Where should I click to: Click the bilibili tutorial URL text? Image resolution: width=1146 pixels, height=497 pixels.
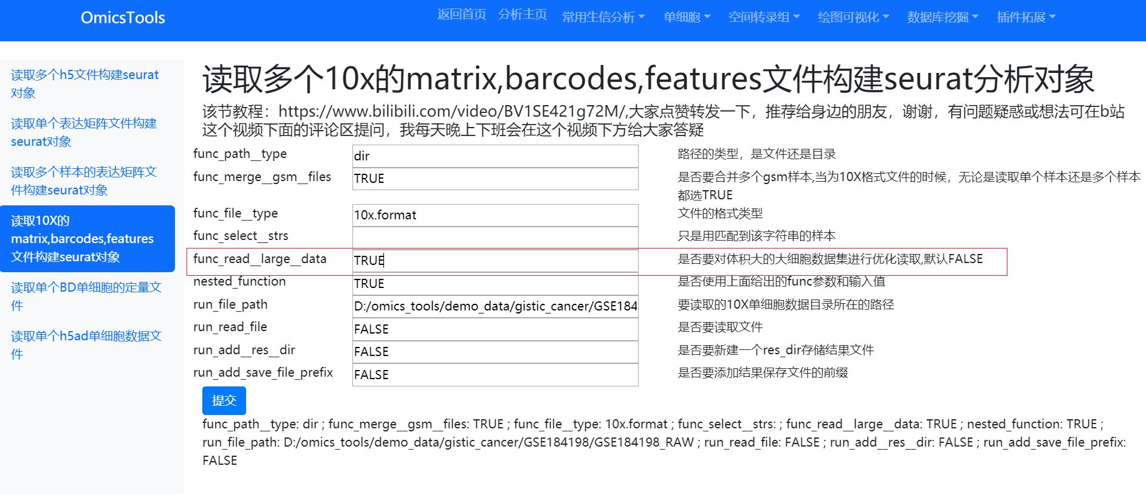(452, 111)
